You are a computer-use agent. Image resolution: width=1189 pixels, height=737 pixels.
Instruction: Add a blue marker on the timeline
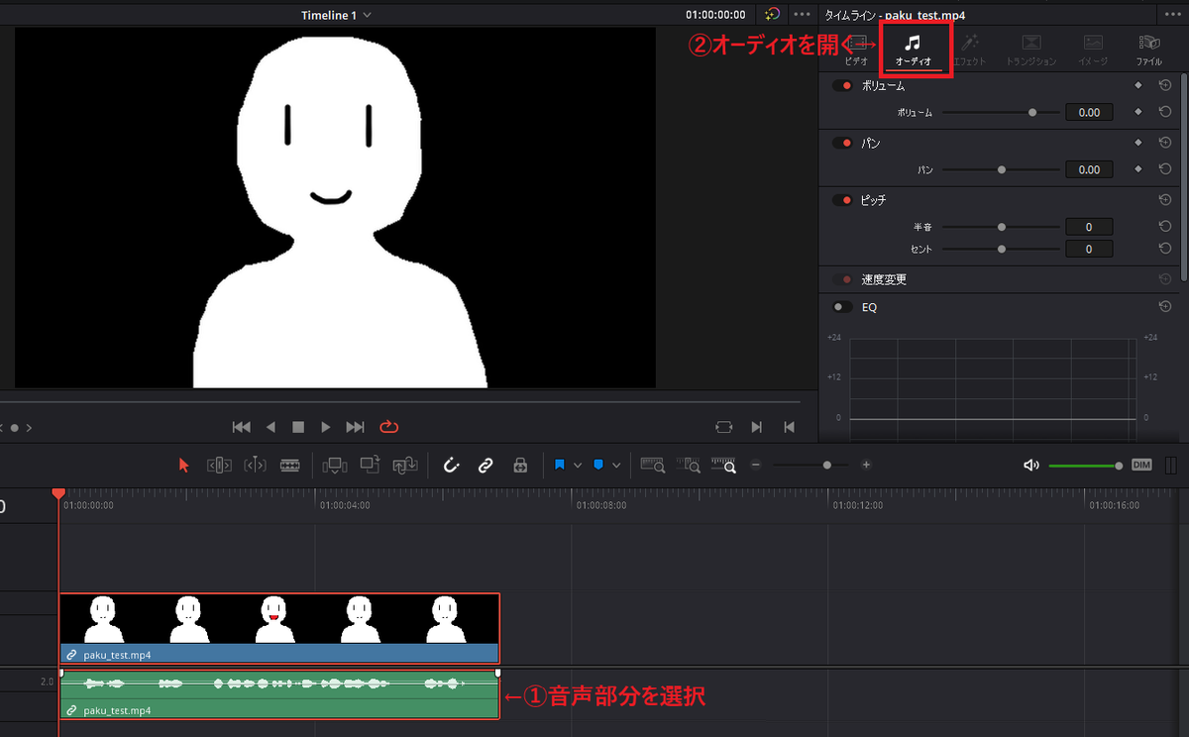click(598, 465)
